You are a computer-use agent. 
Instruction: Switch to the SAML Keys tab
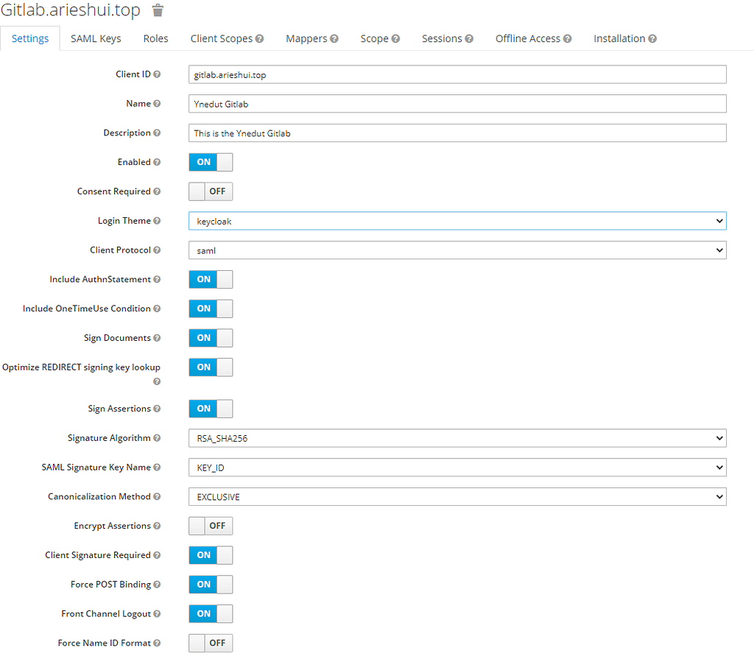pos(95,38)
